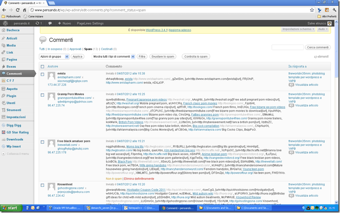Click the Downloads sidebar icon

4,139
